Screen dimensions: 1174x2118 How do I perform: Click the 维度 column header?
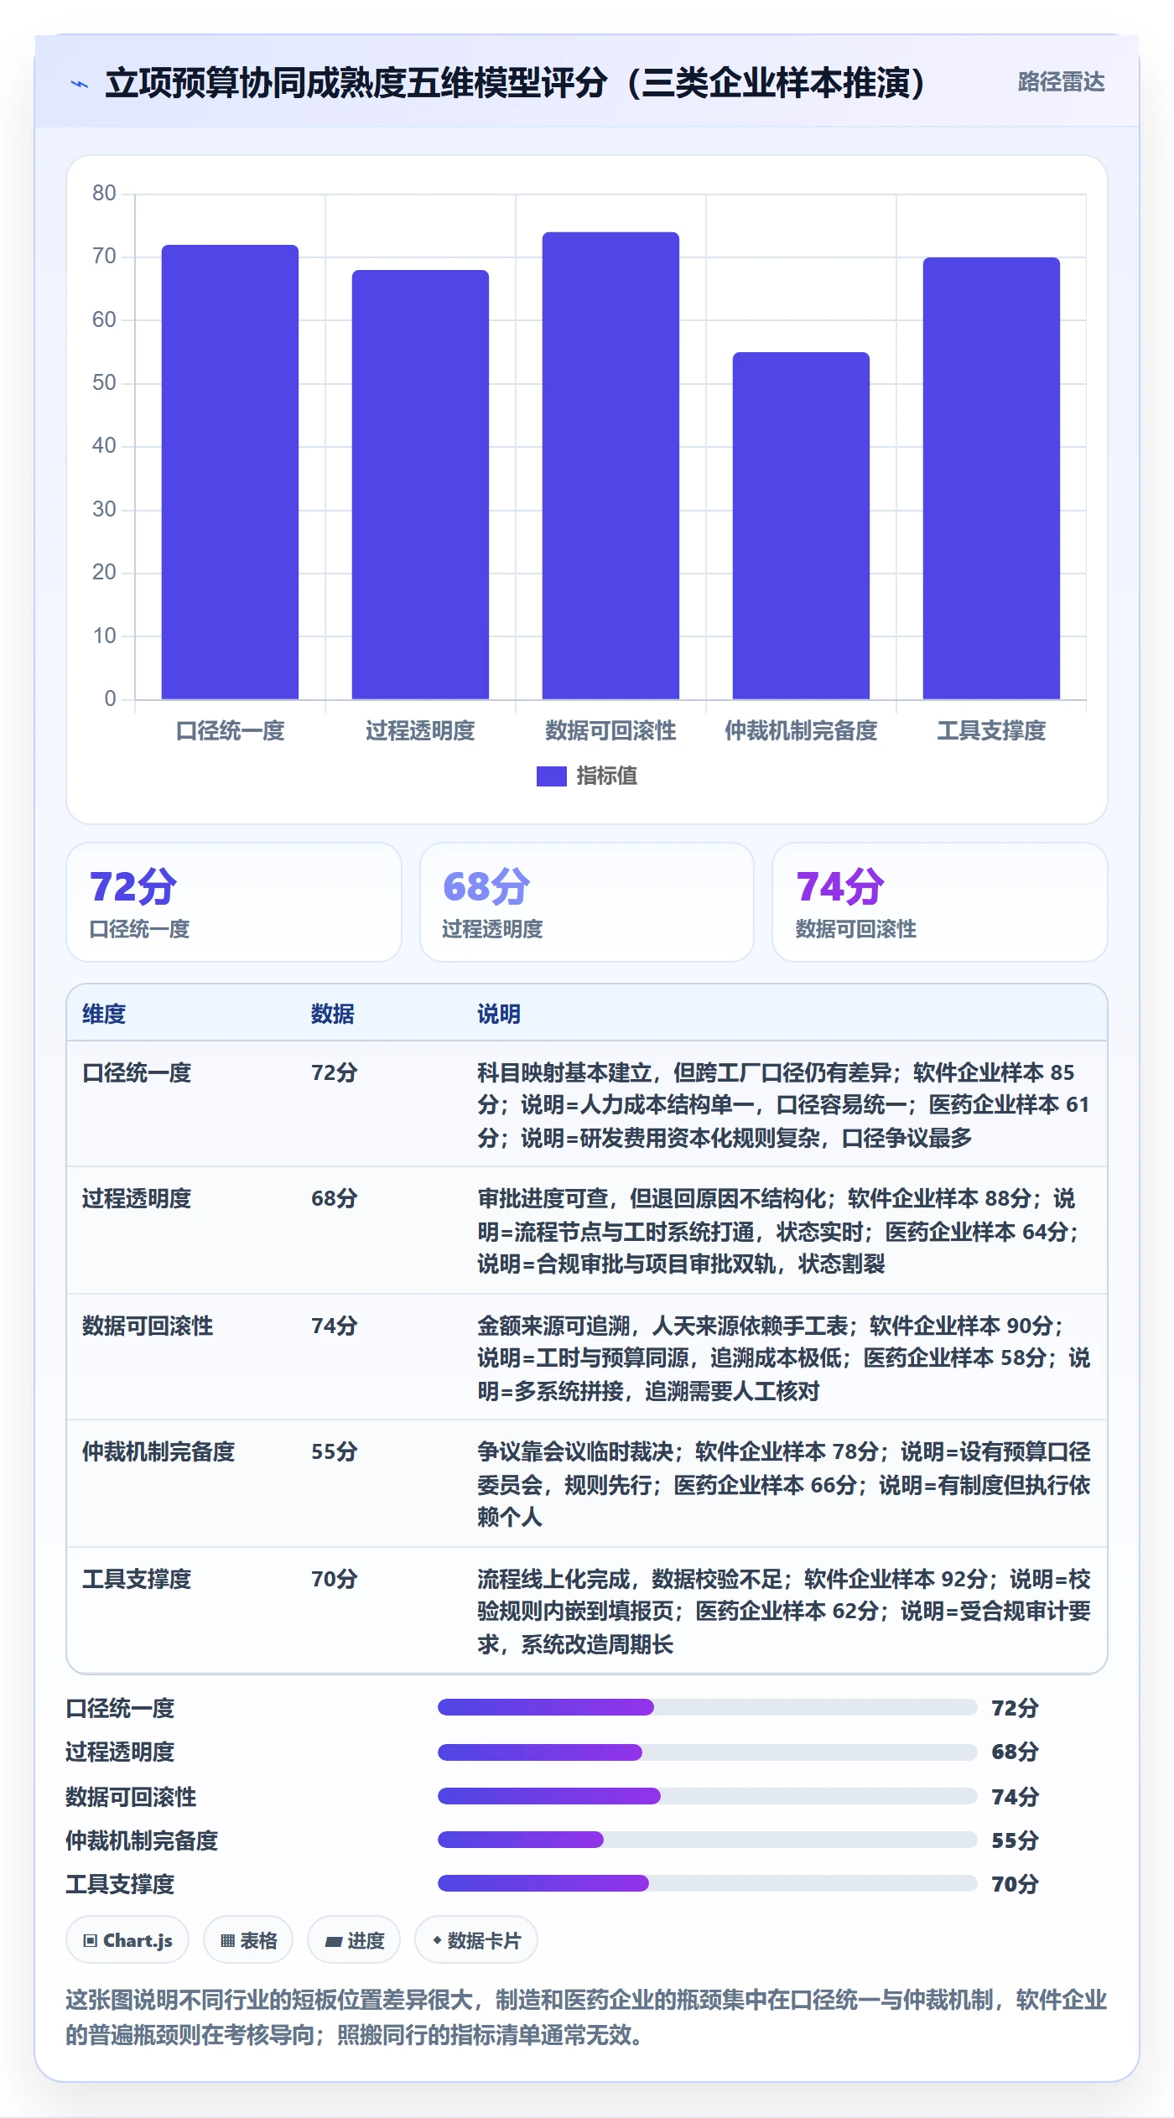[104, 1014]
